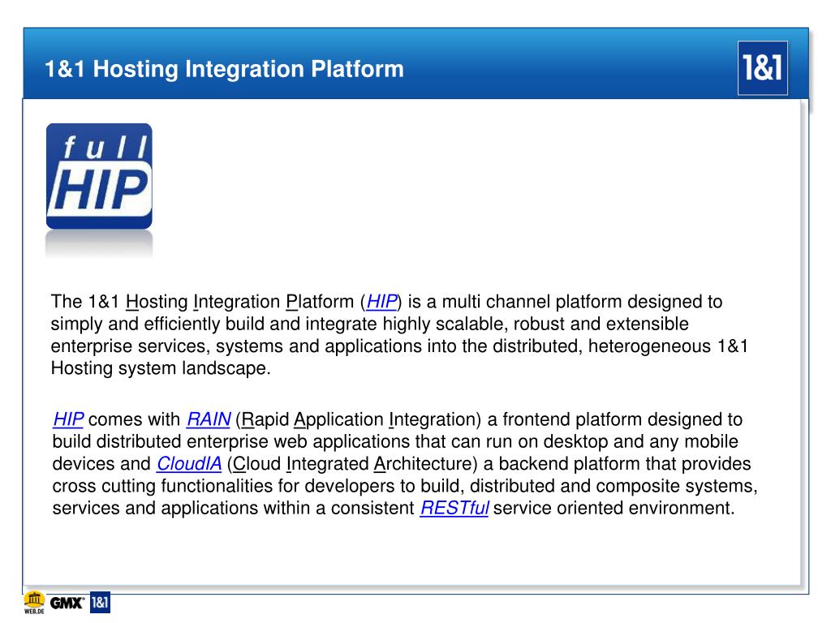Image resolution: width=831 pixels, height=623 pixels.
Task: Follow the CloudIA hyperlink
Action: pos(189,463)
